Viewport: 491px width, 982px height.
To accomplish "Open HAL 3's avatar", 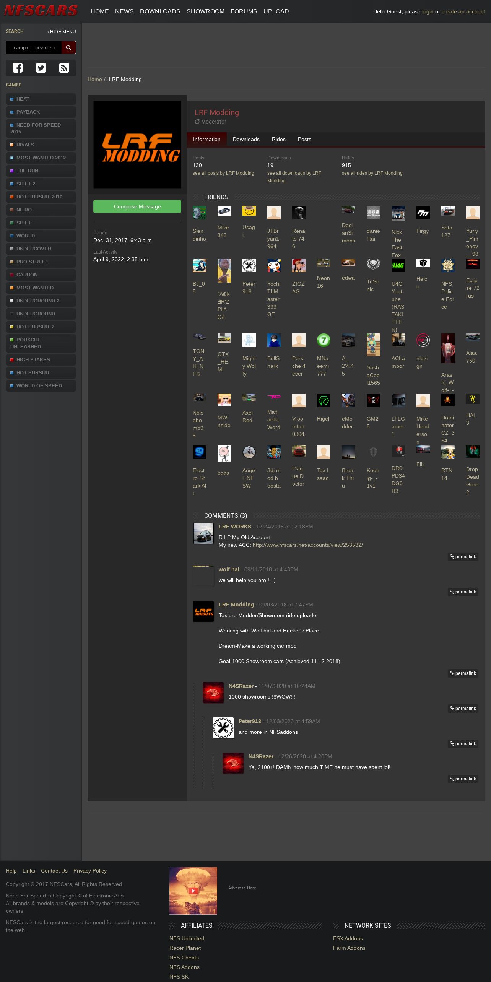I will click(473, 399).
